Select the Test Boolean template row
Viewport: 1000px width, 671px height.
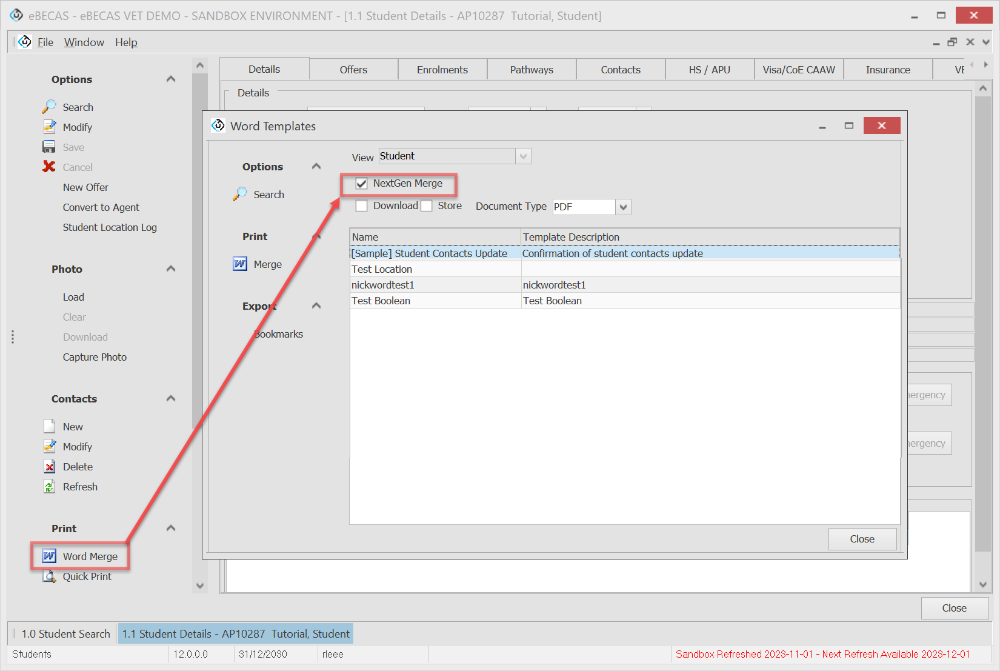tap(435, 301)
